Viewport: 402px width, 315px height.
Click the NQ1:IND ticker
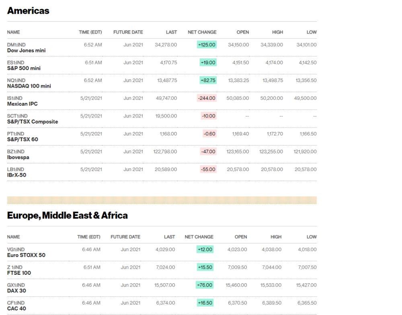(16, 80)
